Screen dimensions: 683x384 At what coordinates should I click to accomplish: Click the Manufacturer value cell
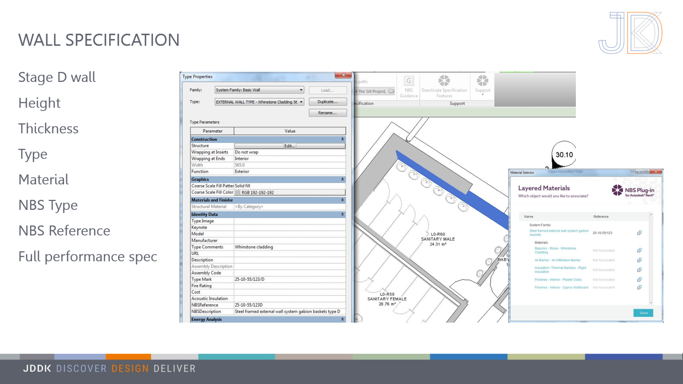click(290, 241)
